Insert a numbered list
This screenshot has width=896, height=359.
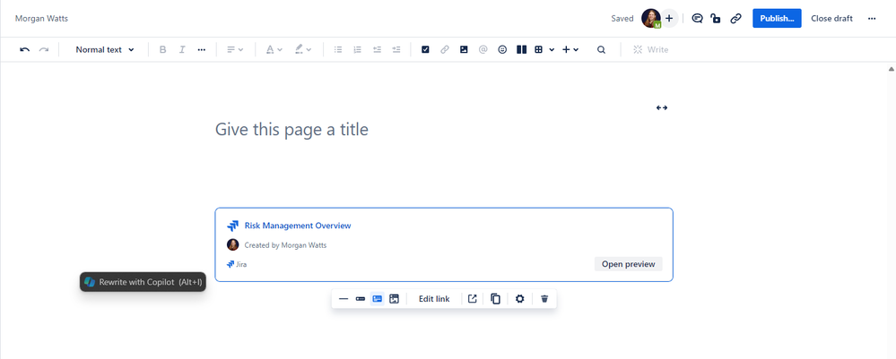point(358,49)
